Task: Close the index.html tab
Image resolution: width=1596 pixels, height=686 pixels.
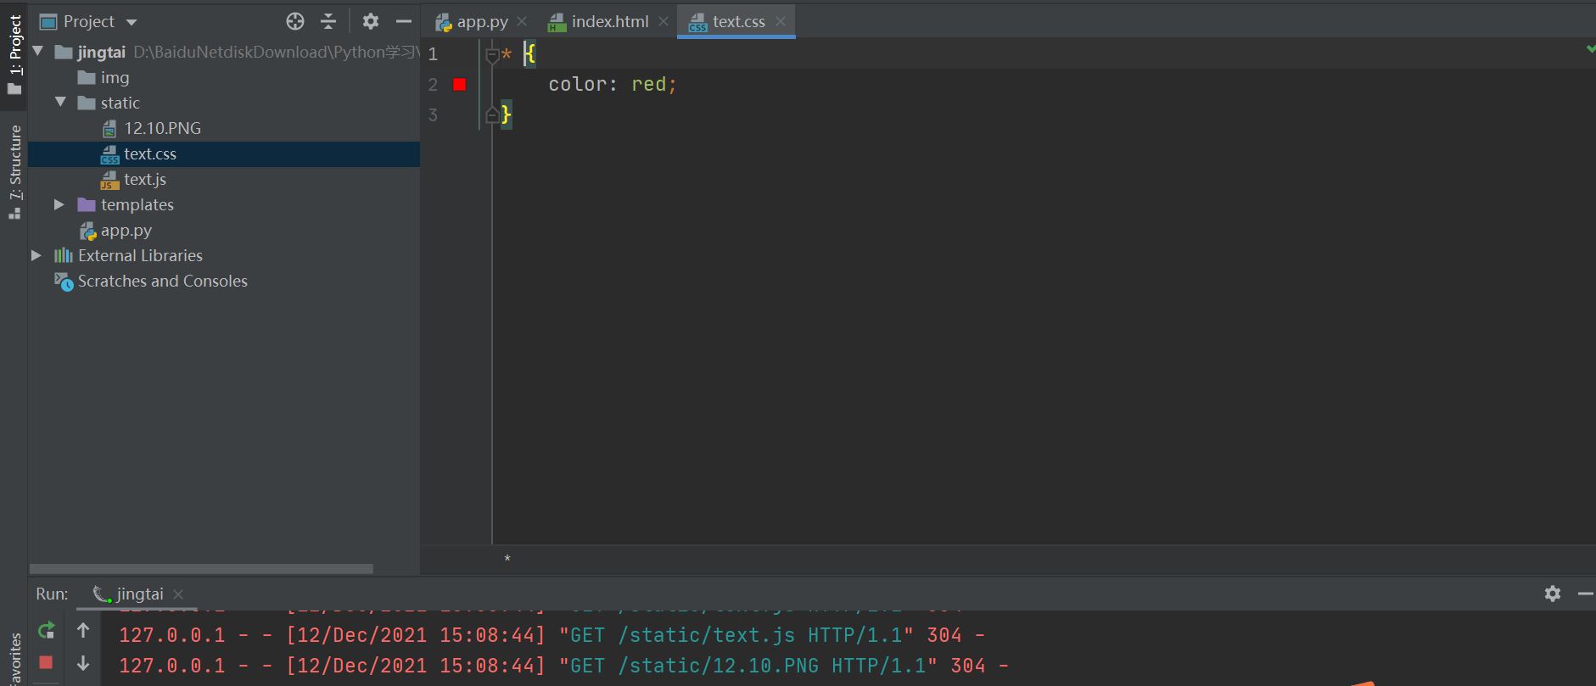Action: (664, 21)
